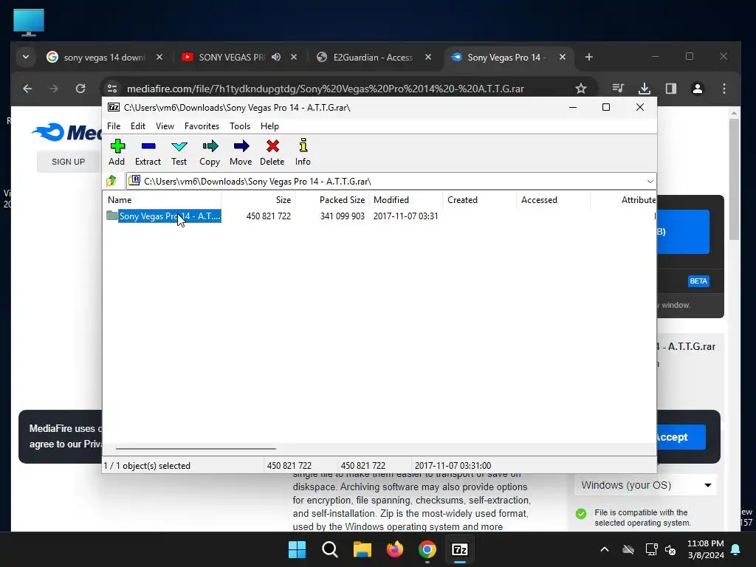
Task: Click SIGN UP on MediaFire page
Action: (x=68, y=162)
